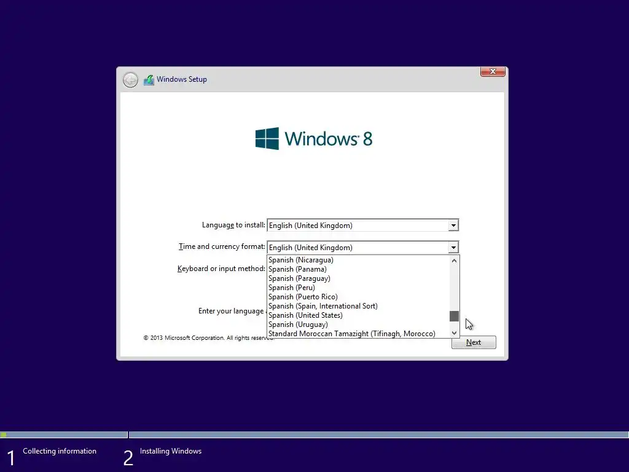Collapse the Time and currency format dropdown
Viewport: 629px width, 472px height.
coord(453,248)
